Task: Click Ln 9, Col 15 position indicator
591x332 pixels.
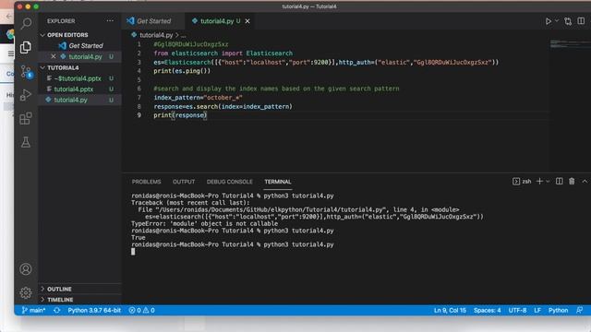Action: [x=450, y=310]
